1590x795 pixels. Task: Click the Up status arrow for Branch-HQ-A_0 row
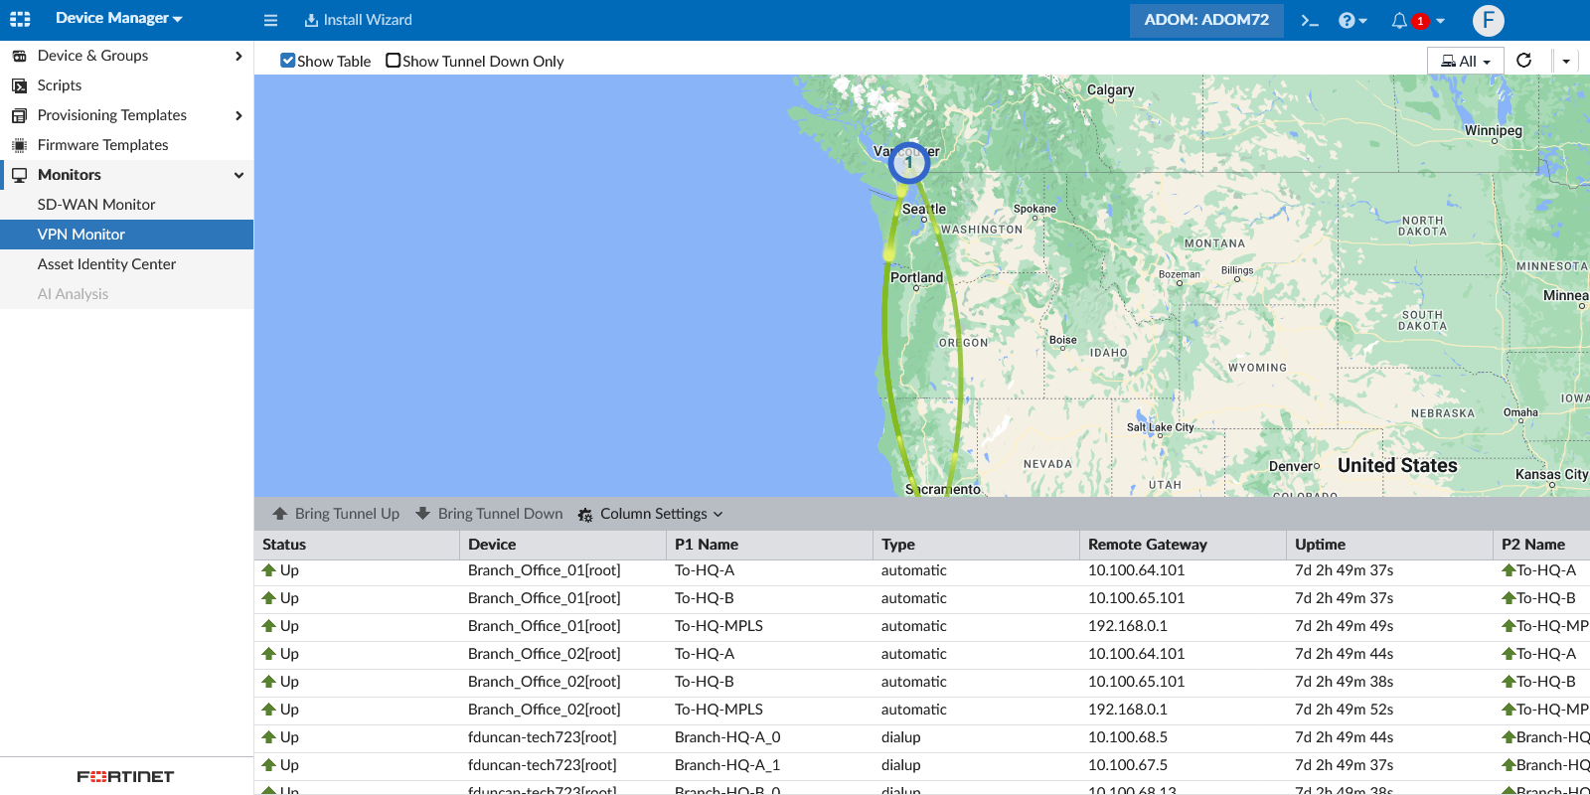[268, 737]
